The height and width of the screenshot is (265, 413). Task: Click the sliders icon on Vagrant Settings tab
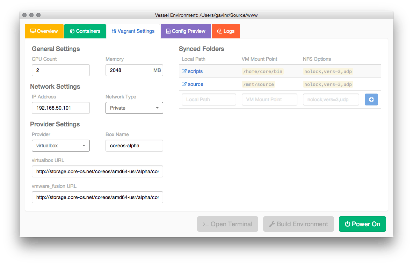pyautogui.click(x=114, y=31)
